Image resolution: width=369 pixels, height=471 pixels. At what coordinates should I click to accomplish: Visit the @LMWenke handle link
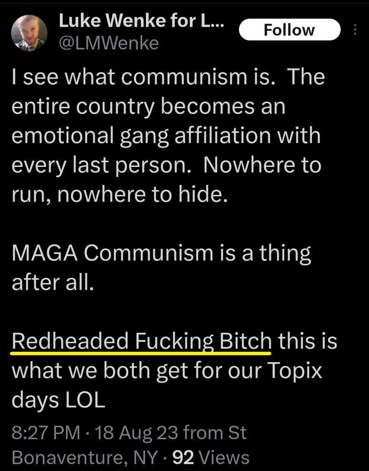point(109,43)
